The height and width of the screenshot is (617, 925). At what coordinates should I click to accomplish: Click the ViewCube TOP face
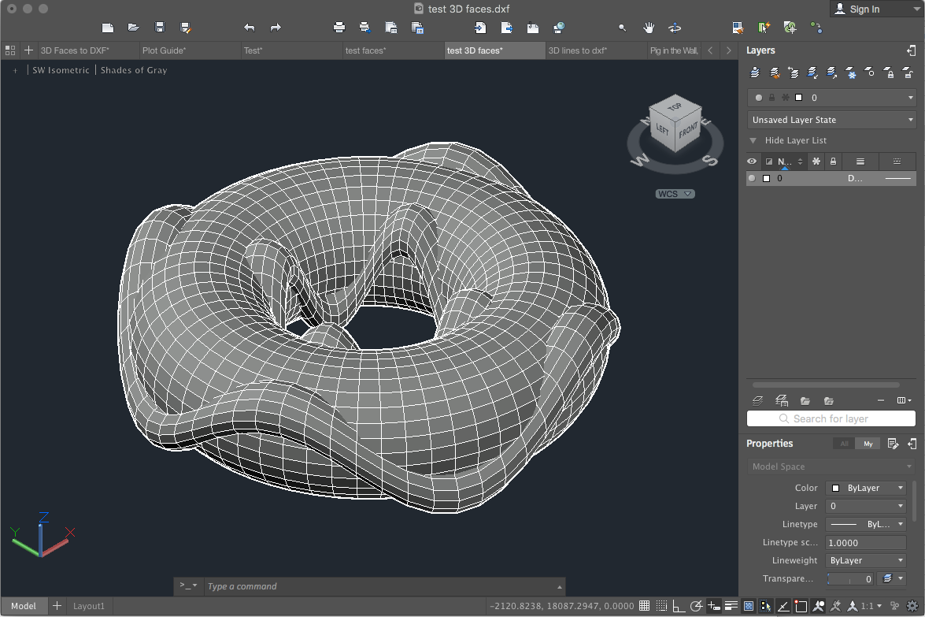pyautogui.click(x=674, y=107)
